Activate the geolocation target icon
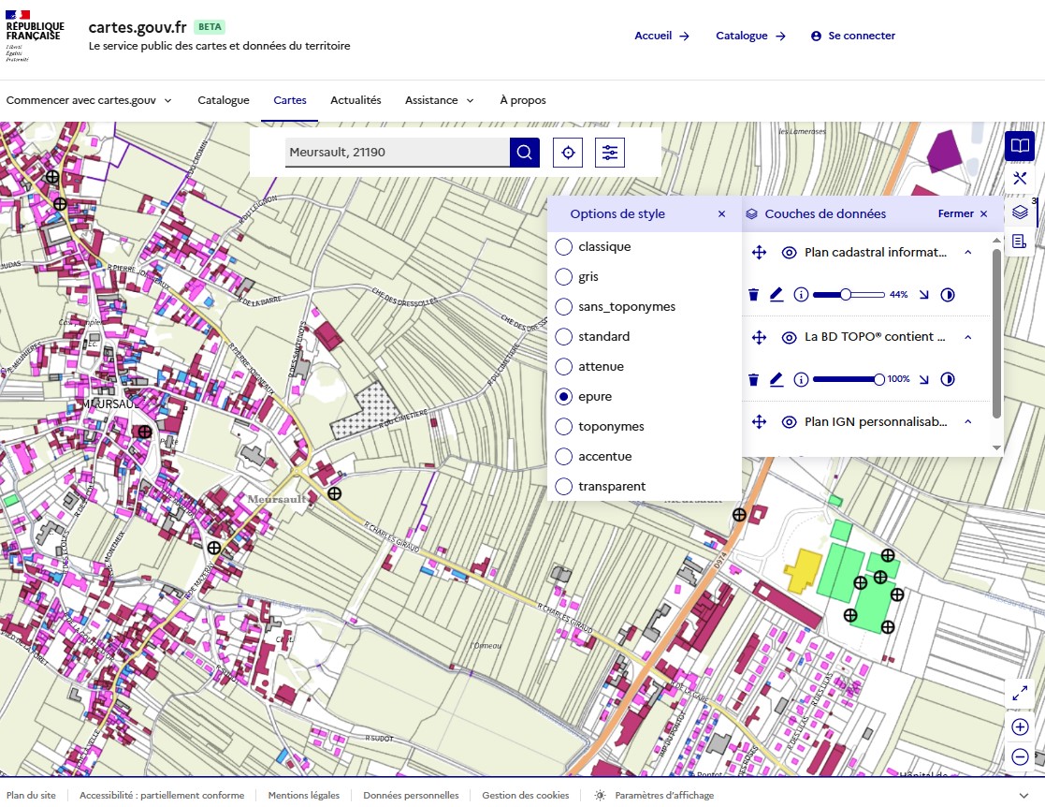1045x807 pixels. point(568,153)
